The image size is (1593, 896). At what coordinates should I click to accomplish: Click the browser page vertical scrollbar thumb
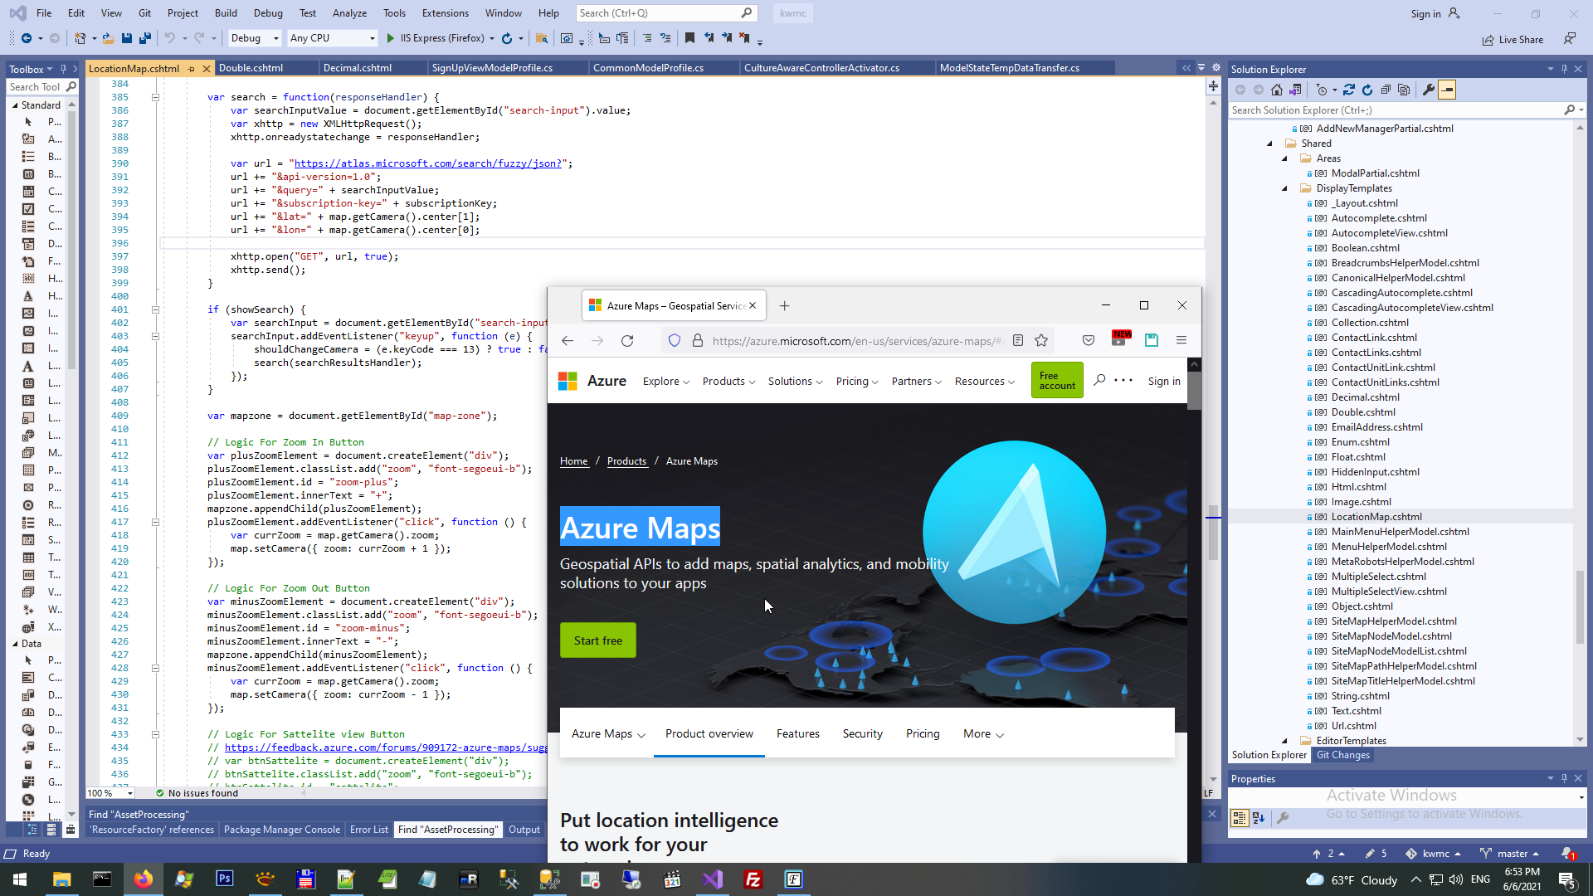tap(1194, 390)
